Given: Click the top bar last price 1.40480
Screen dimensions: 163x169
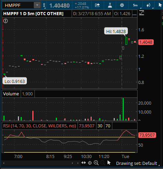Looking at the screenshot, I should pyautogui.click(x=60, y=6).
